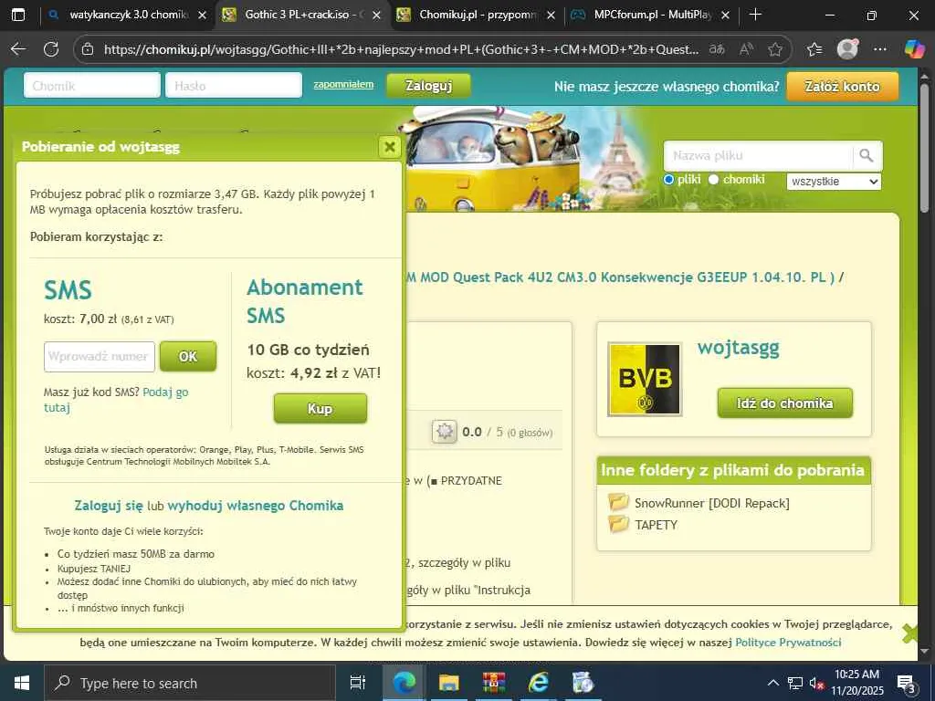Viewport: 935px width, 701px height.
Task: View site information lock icon
Action: pos(88,49)
